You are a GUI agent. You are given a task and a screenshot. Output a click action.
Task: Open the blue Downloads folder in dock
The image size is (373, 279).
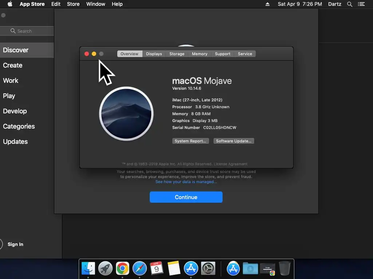coord(250,268)
